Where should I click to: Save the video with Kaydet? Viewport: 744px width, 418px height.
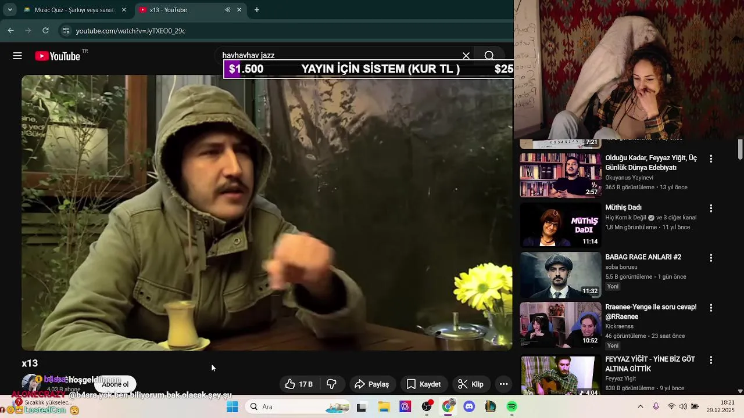423,384
